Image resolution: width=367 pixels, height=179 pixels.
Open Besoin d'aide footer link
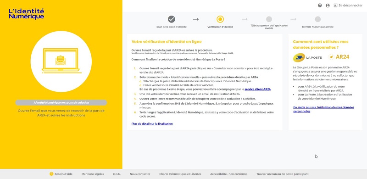tap(63, 174)
